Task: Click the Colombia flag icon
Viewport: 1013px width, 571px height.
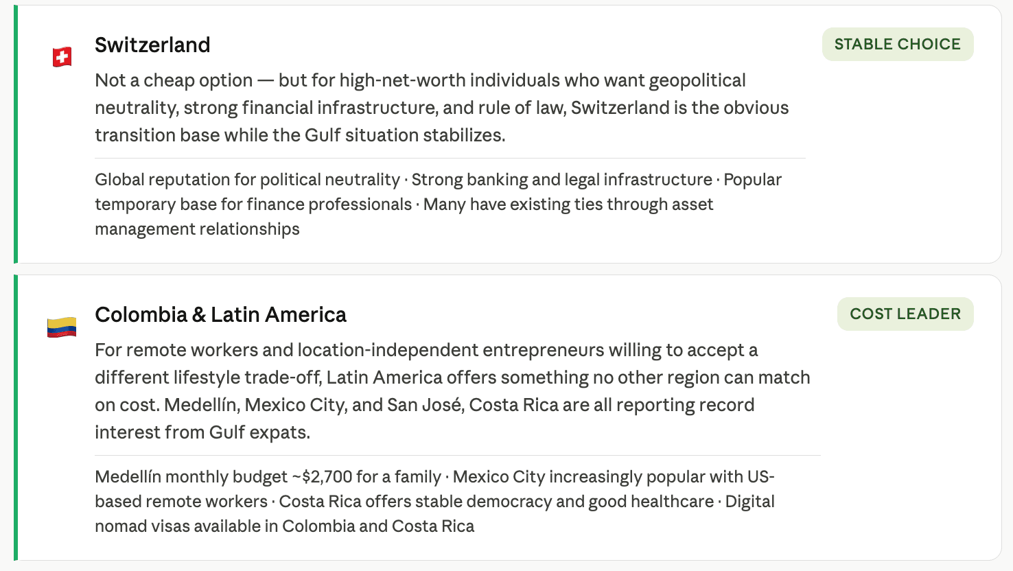Action: tap(62, 327)
